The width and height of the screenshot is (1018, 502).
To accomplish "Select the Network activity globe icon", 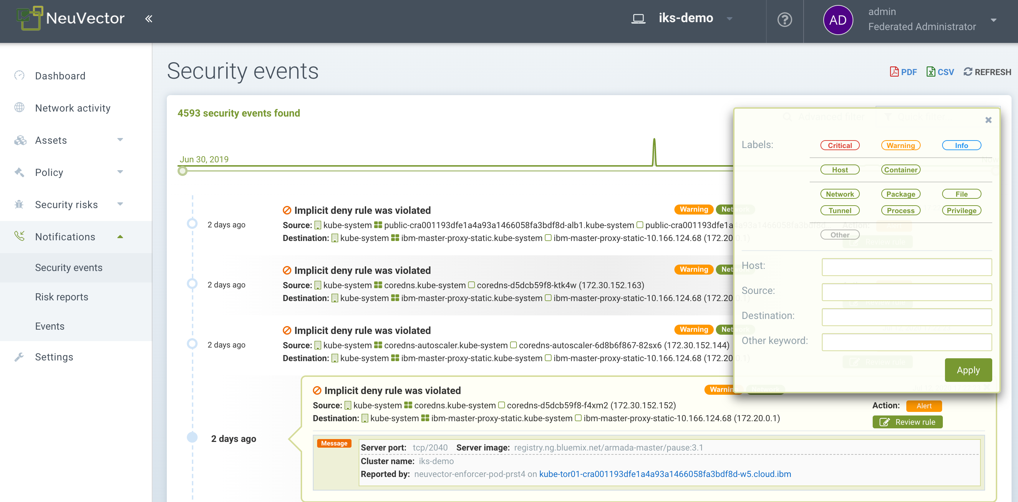I will [19, 107].
